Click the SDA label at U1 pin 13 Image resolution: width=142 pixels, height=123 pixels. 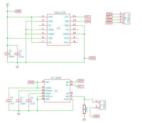88,21
